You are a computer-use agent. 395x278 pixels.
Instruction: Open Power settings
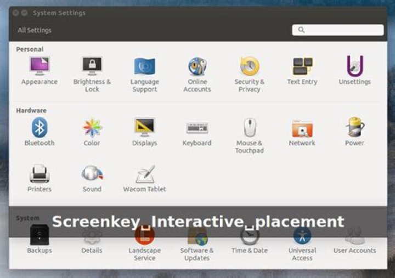pos(355,132)
